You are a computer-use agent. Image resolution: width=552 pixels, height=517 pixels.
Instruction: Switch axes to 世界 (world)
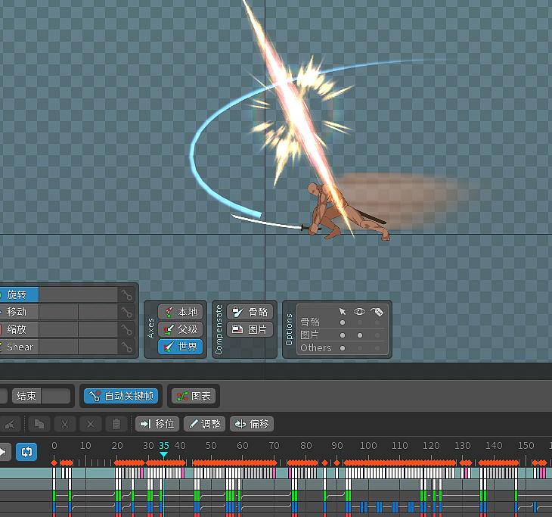[181, 347]
